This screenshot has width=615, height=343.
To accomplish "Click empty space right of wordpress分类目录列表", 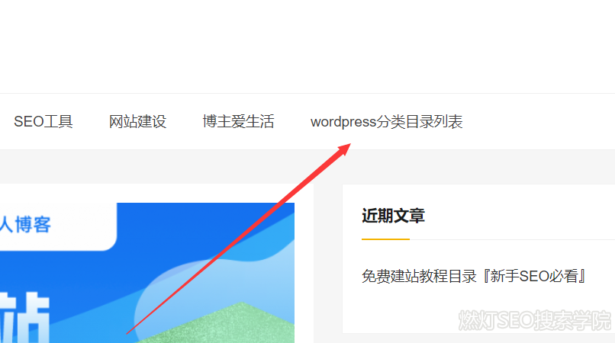I will pos(537,121).
